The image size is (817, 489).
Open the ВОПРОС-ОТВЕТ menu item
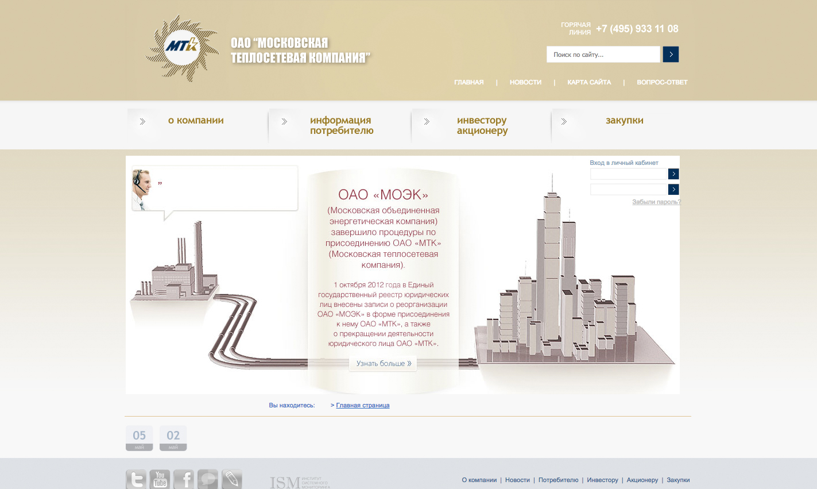coord(662,82)
